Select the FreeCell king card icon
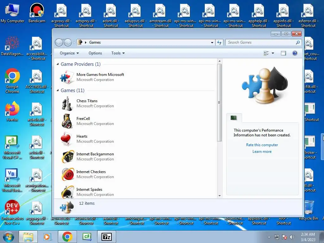324x243 pixels. click(x=67, y=121)
